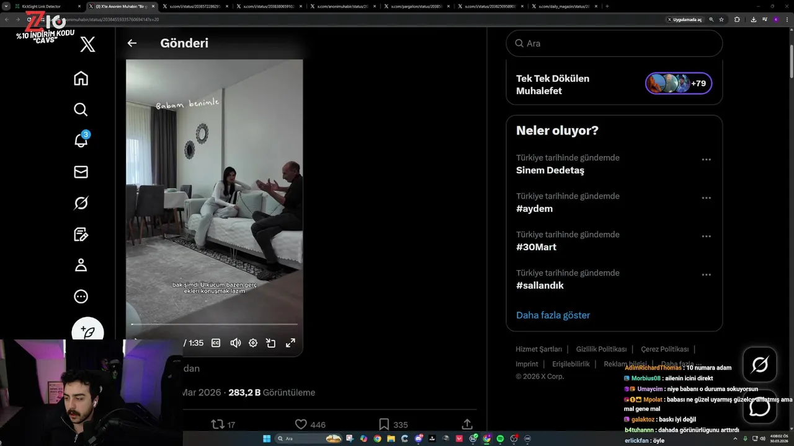This screenshot has width=794, height=446.
Task: Open Windows Start menu
Action: pyautogui.click(x=267, y=439)
